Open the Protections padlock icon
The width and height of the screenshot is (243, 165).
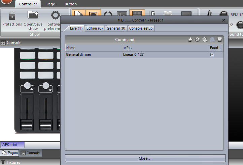point(12,15)
